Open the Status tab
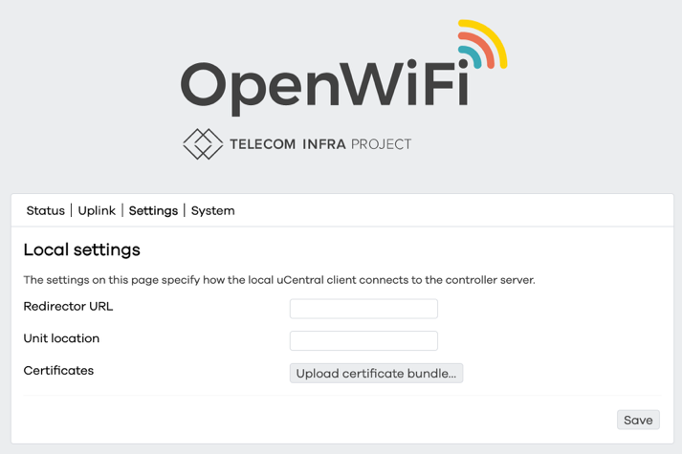 point(45,210)
